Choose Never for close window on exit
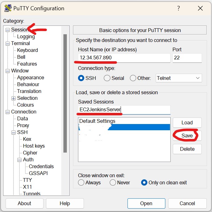The width and height of the screenshot is (212, 212). click(x=113, y=182)
